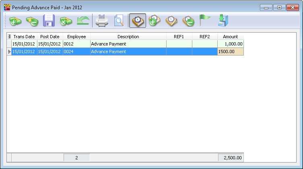Click the clock book with minus icon
The height and width of the screenshot is (169, 303).
click(188, 21)
